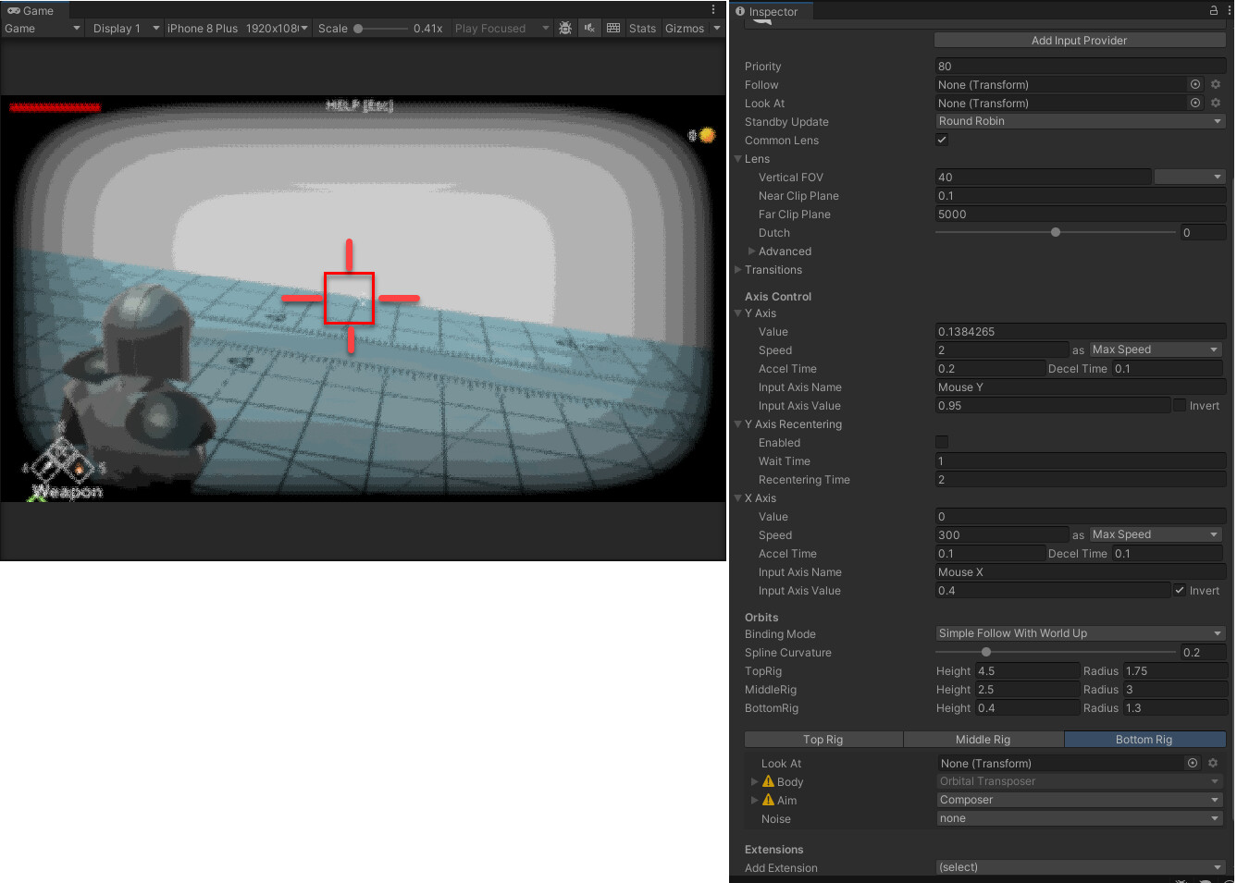
Task: Click the bug debug icon in Game view
Action: [x=565, y=28]
